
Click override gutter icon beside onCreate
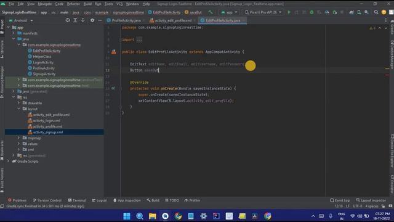(x=113, y=88)
